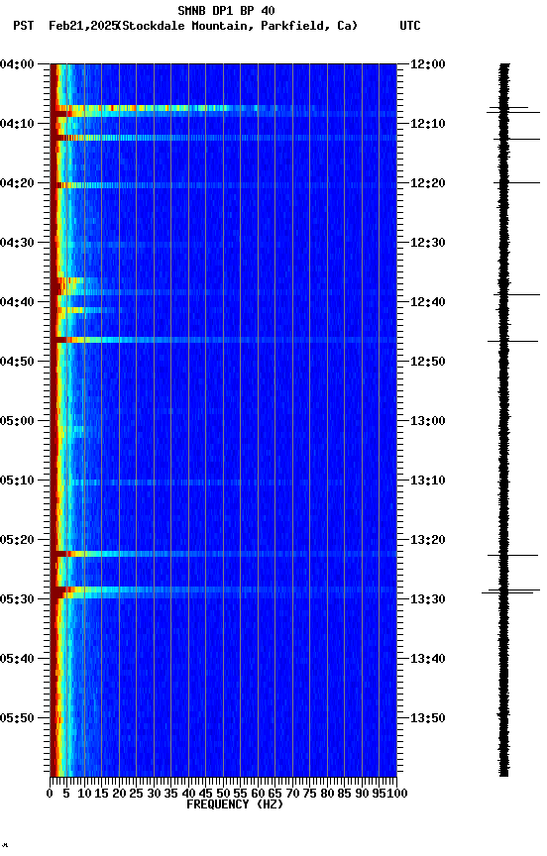This screenshot has height=856, width=547.
Task: Click the spectrogram event streak near 04:12
Action: (223, 138)
